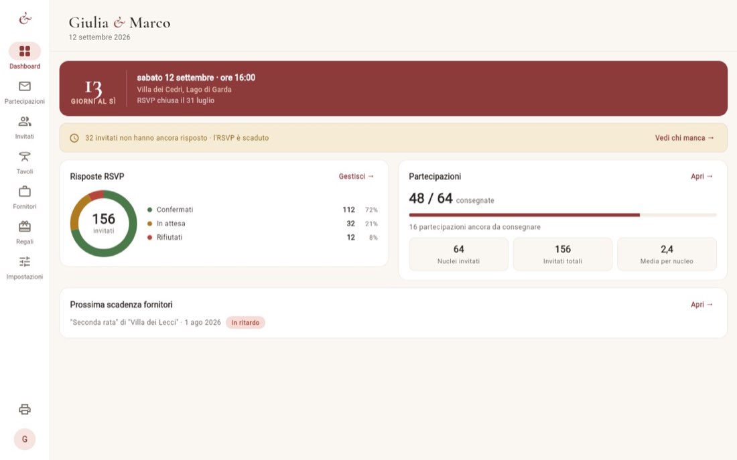Click the 13 giorni al sì countdown
The image size is (737, 460).
point(93,92)
